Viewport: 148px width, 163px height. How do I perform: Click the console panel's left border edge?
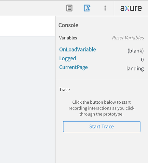55,89
